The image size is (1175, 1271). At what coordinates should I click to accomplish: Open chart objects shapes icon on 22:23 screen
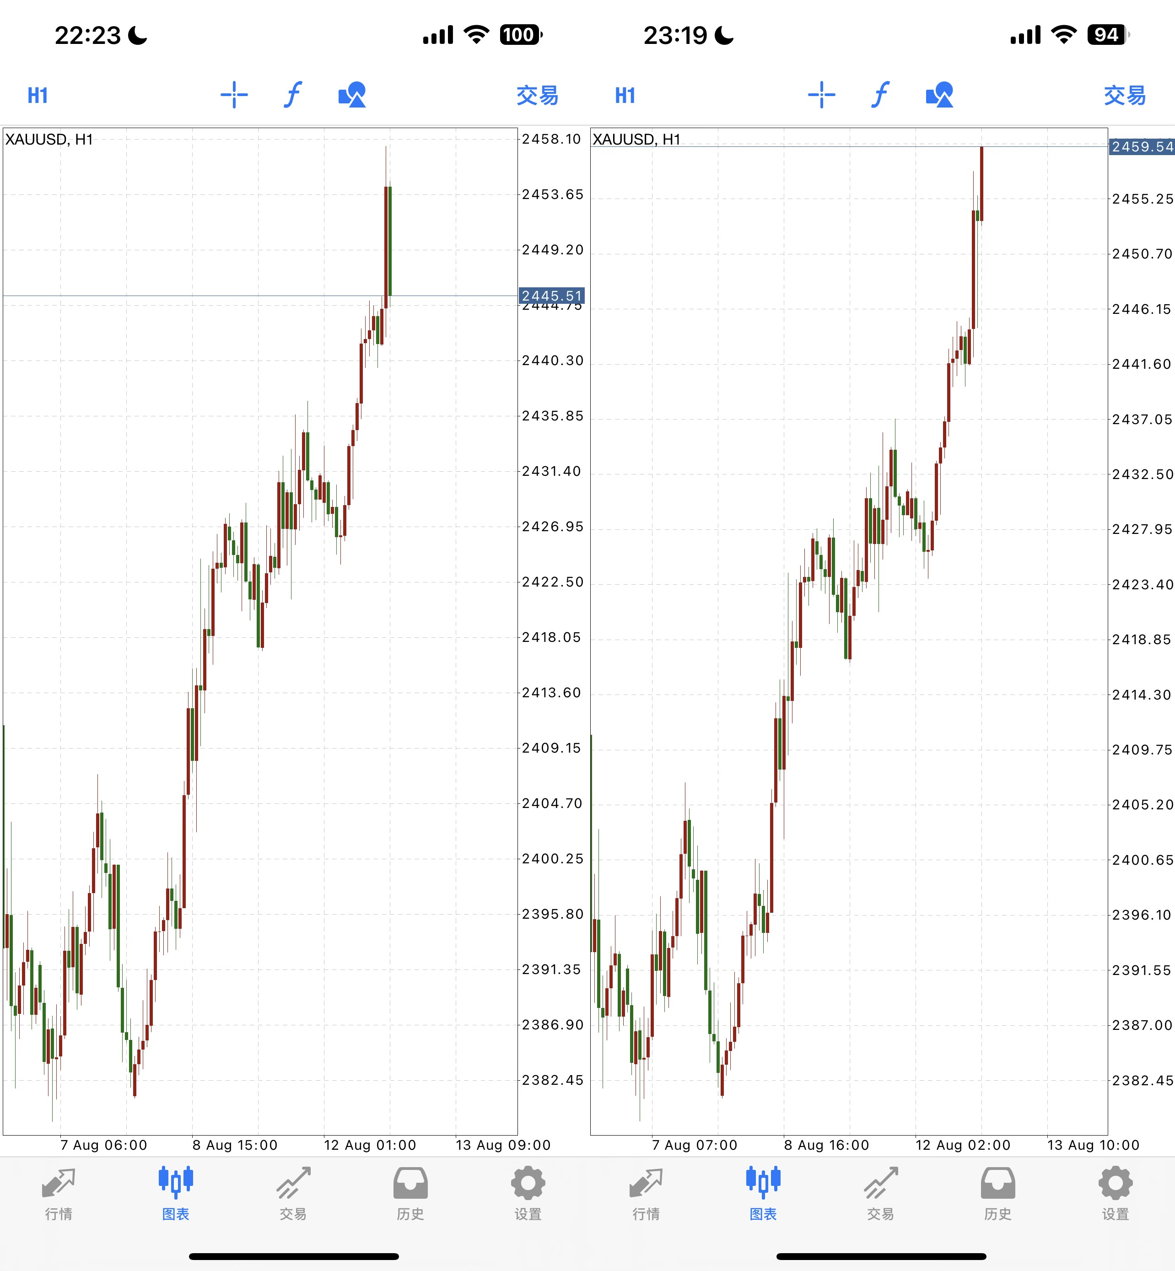tap(352, 95)
